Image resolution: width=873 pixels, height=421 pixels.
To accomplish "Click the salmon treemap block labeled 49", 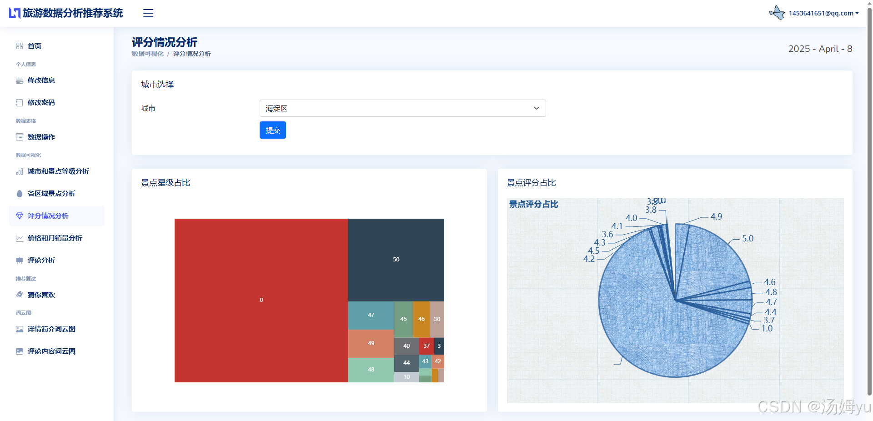I will pos(371,343).
